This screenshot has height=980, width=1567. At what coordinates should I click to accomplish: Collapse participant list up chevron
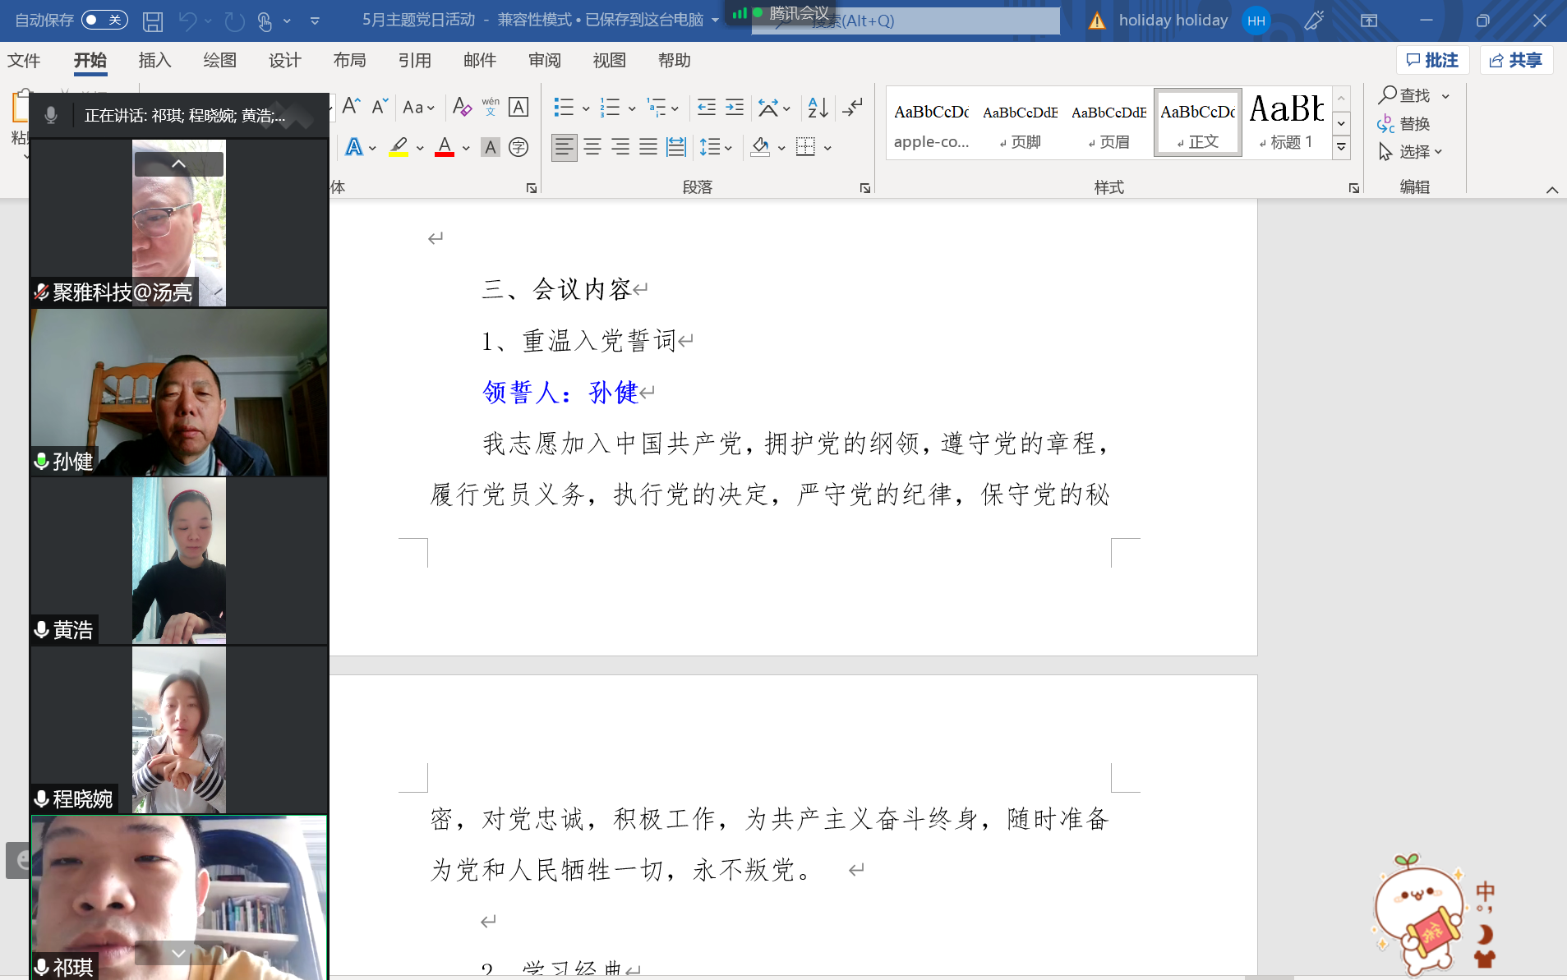178,164
